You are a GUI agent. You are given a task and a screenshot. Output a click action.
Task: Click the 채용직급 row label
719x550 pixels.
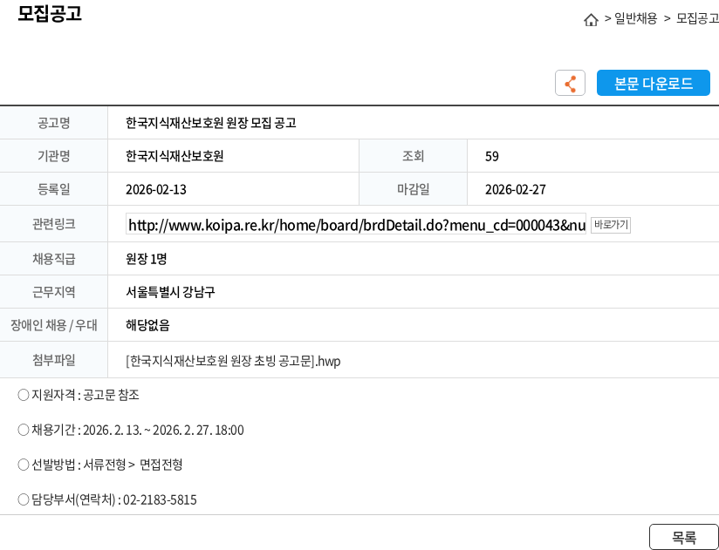tap(53, 259)
